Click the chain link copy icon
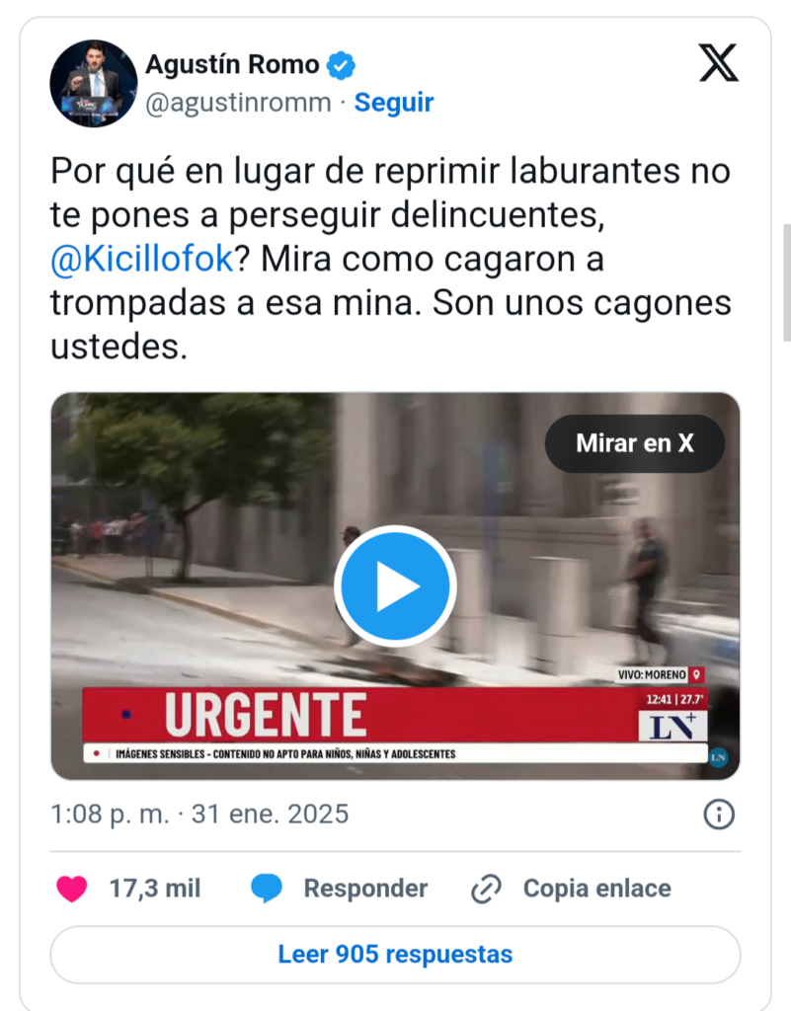The width and height of the screenshot is (791, 1011). coord(486,889)
